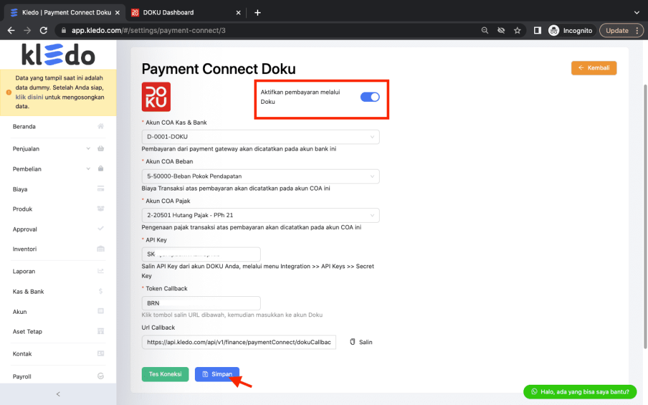The height and width of the screenshot is (405, 648).
Task: Go back in browser history
Action: [x=11, y=30]
